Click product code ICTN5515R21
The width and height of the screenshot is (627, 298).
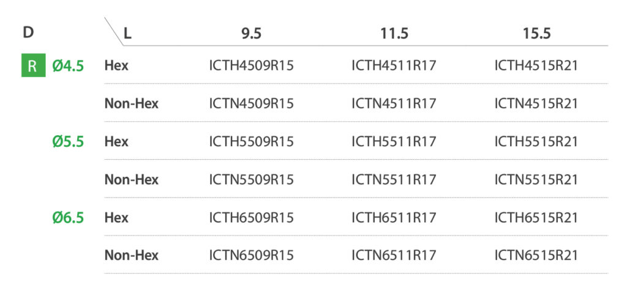click(x=536, y=180)
